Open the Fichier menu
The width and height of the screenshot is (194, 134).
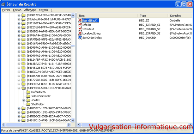pyautogui.click(x=6, y=10)
